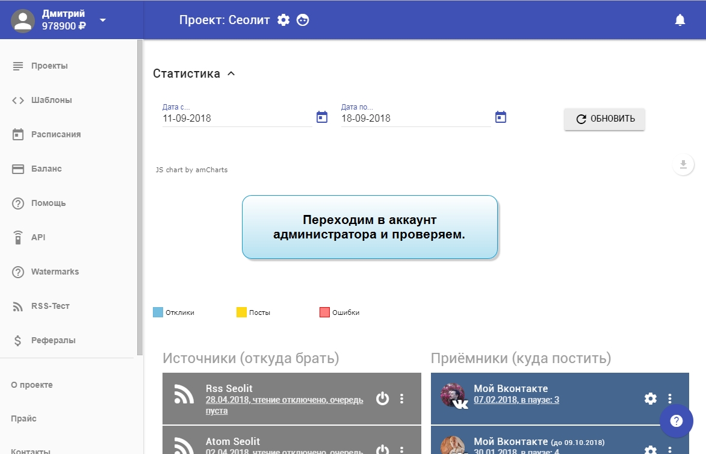
Task: Open calendar picker for start date
Action: coord(322,117)
